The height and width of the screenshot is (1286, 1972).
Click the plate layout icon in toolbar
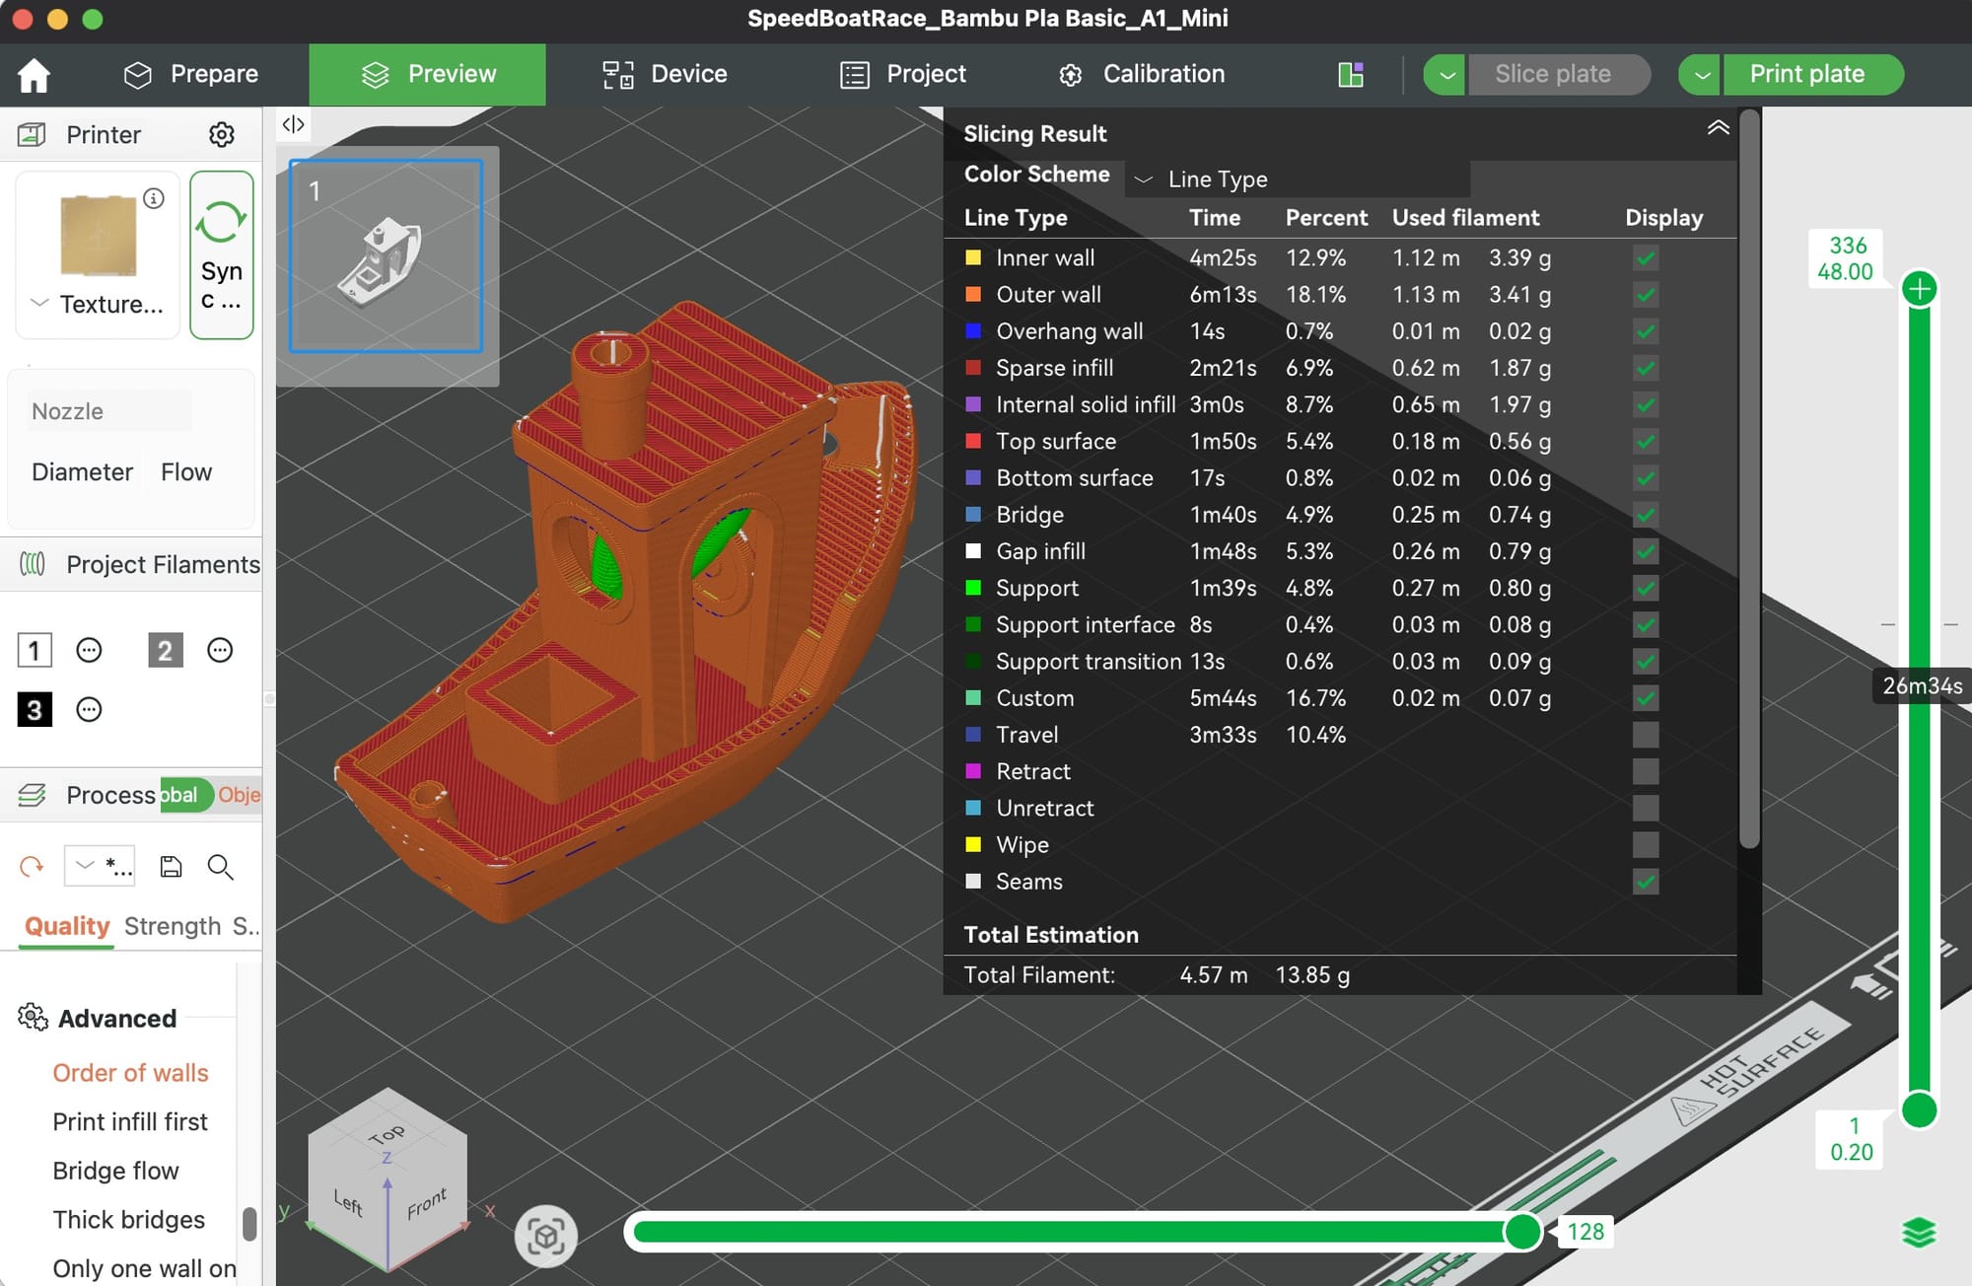(1351, 75)
